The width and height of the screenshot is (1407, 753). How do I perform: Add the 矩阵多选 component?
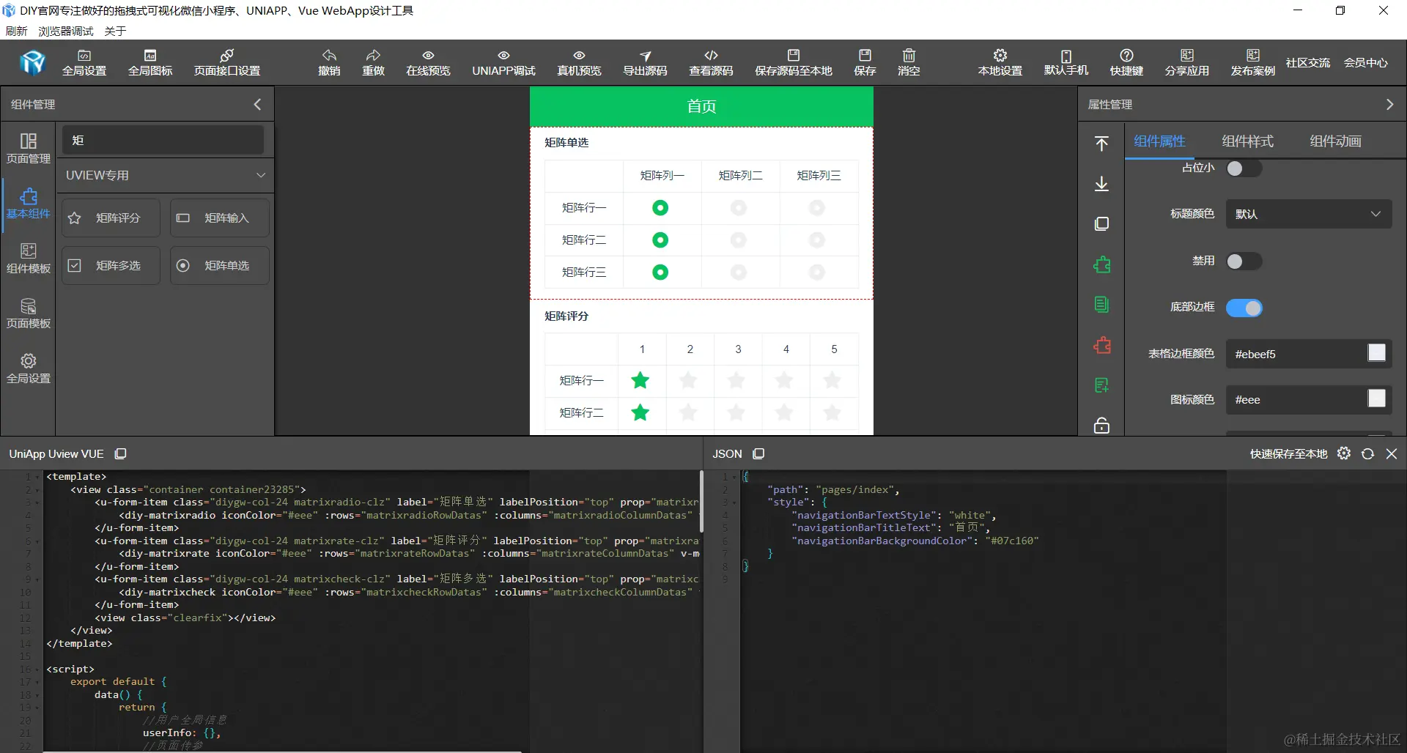click(111, 265)
